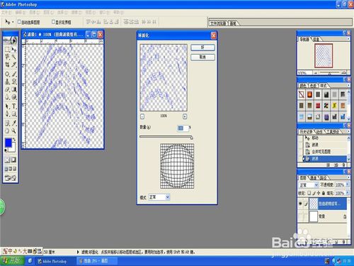Zoom in the Spherize preview with plus

185,116
